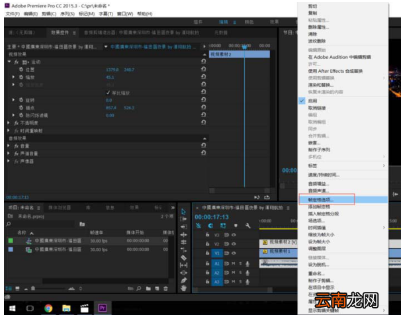Open the Windows Start menu
Viewport: 403px width, 319px height.
click(x=12, y=308)
